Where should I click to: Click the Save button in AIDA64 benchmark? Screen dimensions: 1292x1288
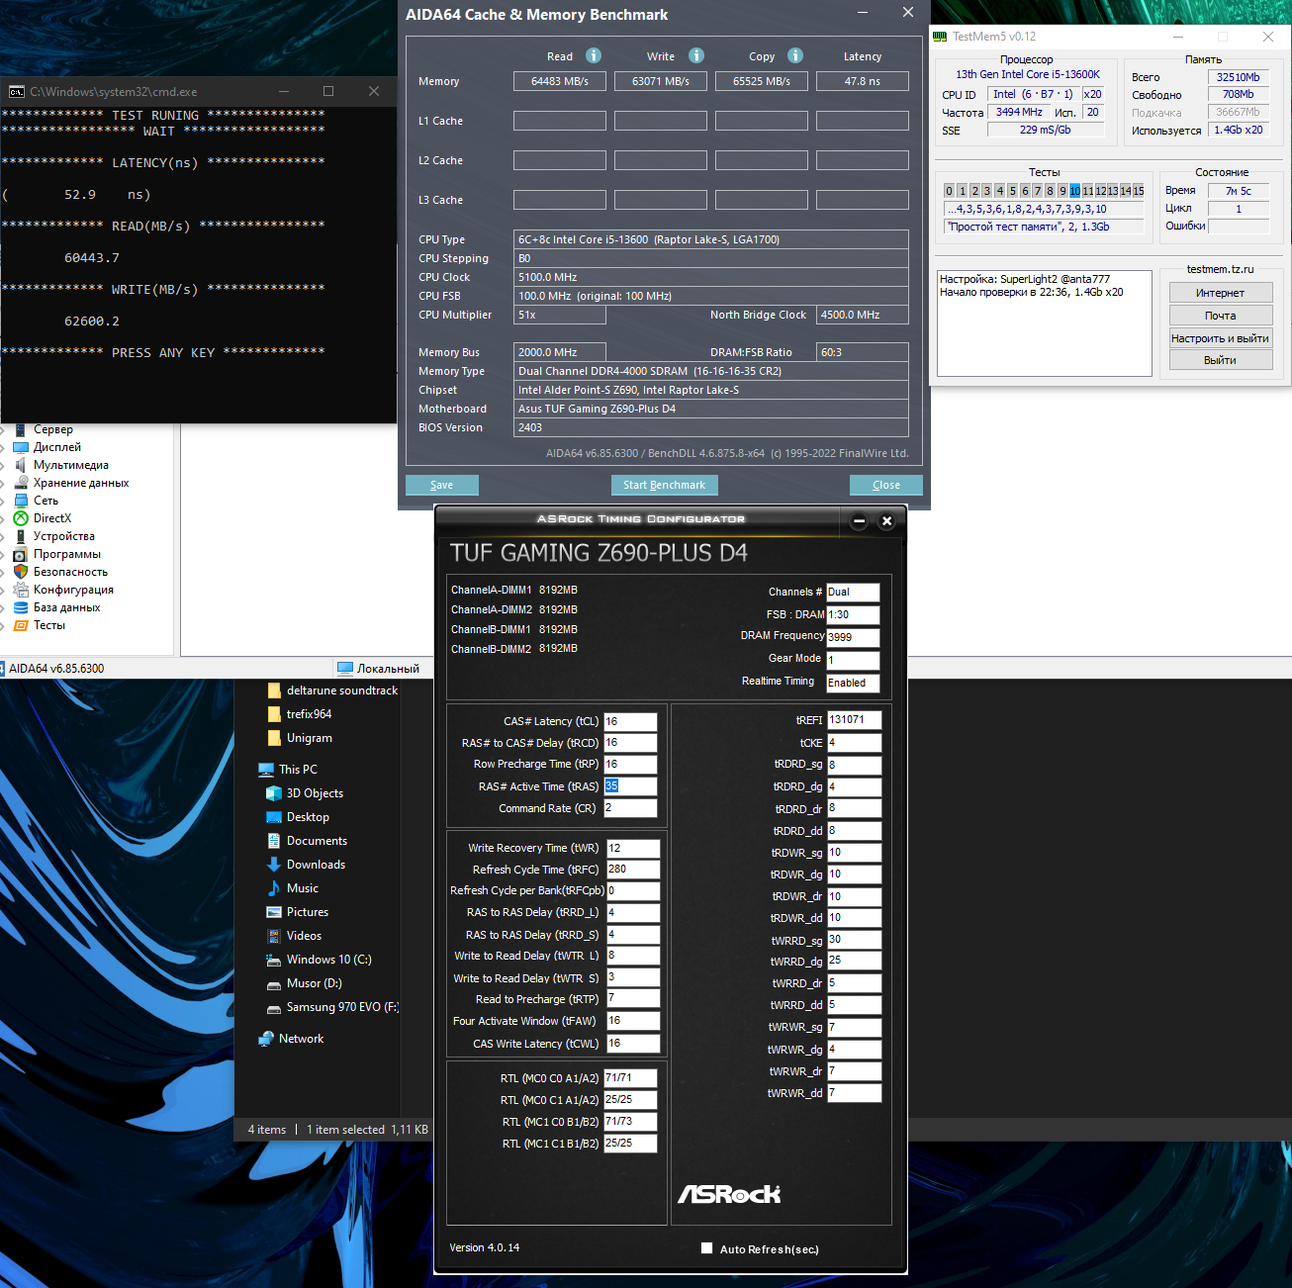441,485
